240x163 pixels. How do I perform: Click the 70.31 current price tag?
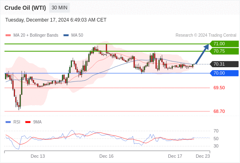(224, 64)
